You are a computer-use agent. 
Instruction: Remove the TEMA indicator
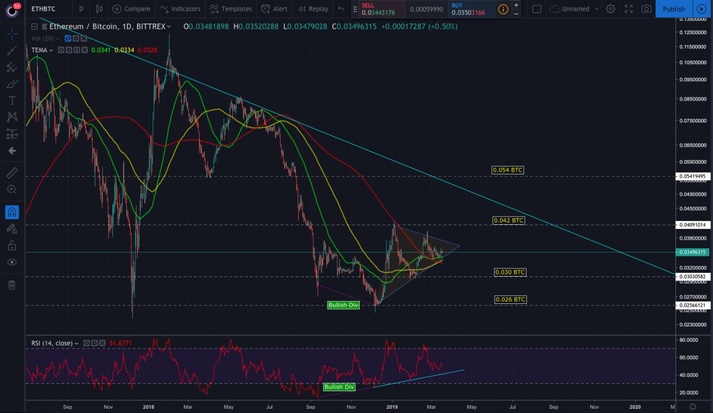pyautogui.click(x=85, y=50)
